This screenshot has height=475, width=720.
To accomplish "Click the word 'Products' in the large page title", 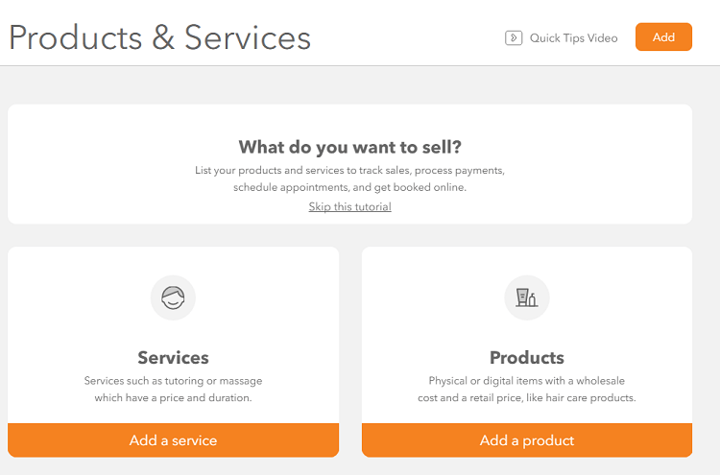I will 76,37.
